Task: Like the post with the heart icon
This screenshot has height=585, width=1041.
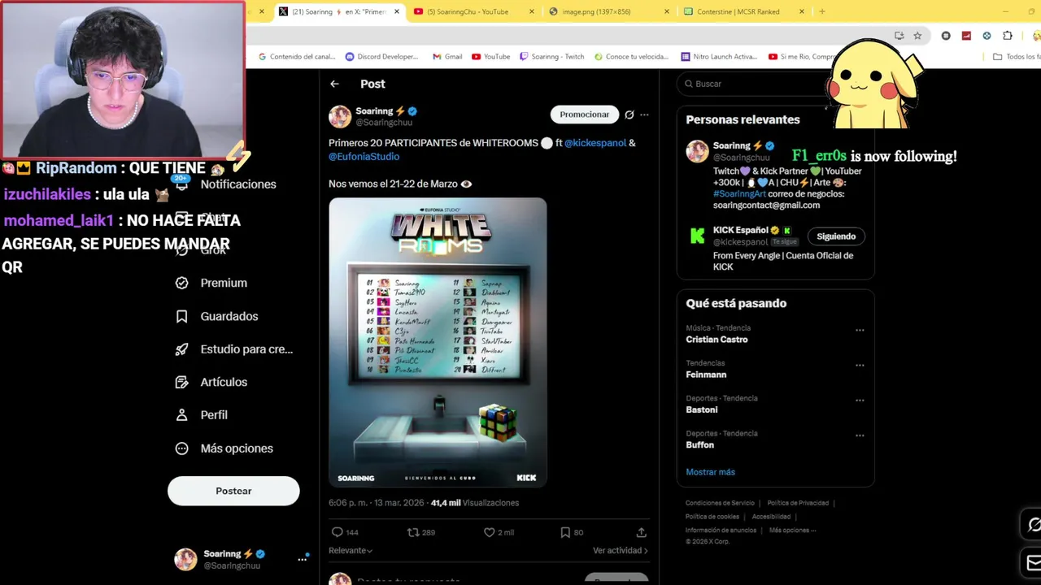Action: coord(489,532)
